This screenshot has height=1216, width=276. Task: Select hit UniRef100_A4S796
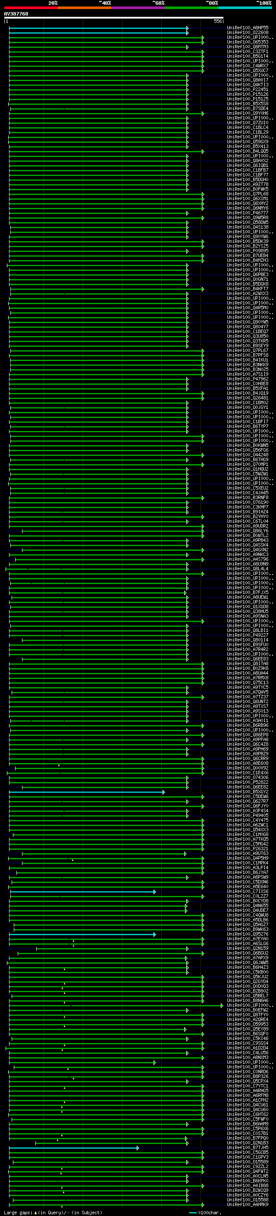[x=248, y=559]
